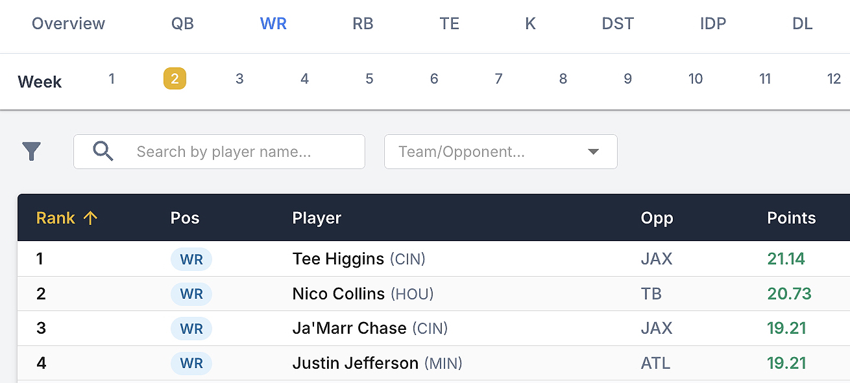Sort the table by Points column
Viewport: 850px width, 383px height.
792,218
